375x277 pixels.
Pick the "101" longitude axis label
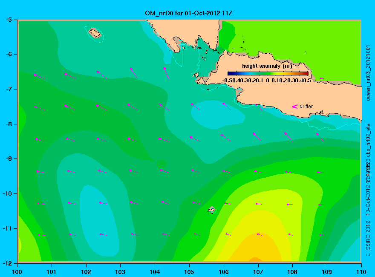pyautogui.click(x=52, y=272)
